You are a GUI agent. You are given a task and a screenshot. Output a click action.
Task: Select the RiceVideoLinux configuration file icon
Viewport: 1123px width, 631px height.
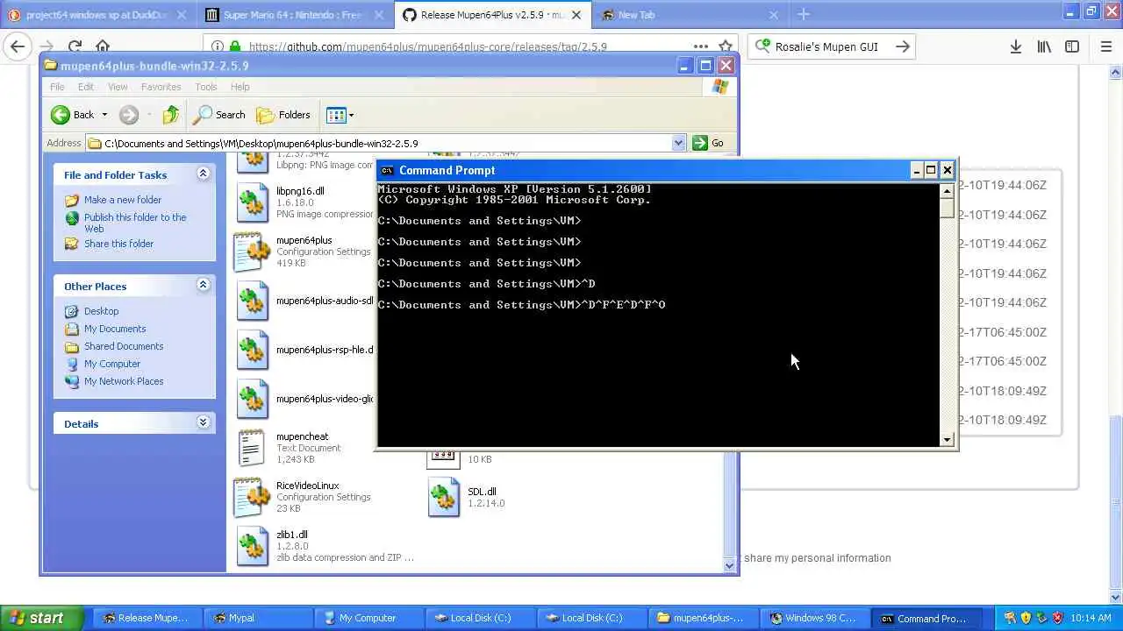[x=253, y=497]
